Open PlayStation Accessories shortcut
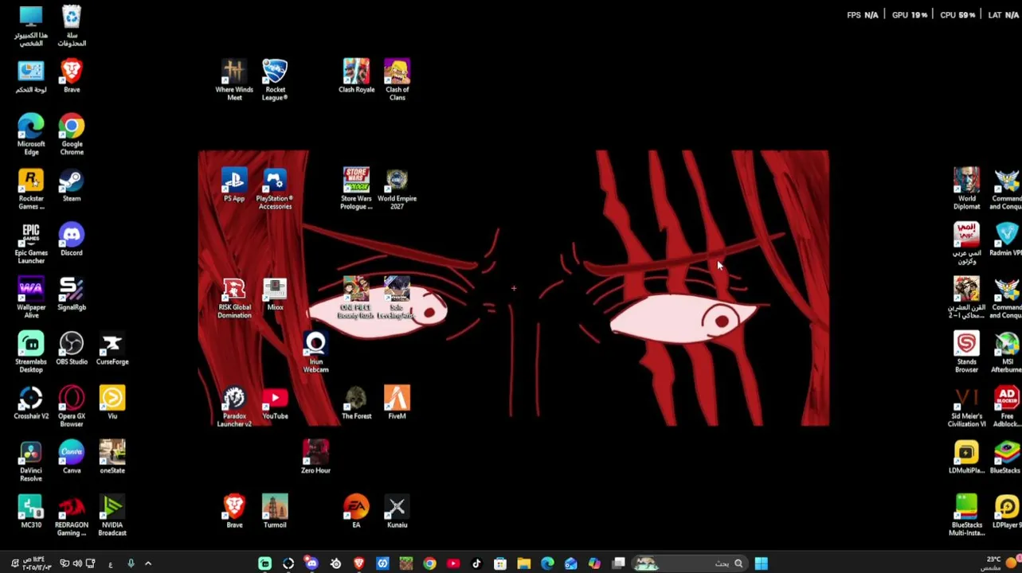The height and width of the screenshot is (573, 1022). (275, 189)
